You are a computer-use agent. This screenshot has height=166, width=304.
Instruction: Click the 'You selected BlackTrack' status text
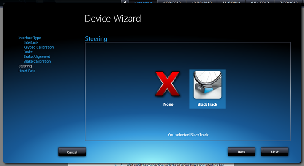[188, 135]
